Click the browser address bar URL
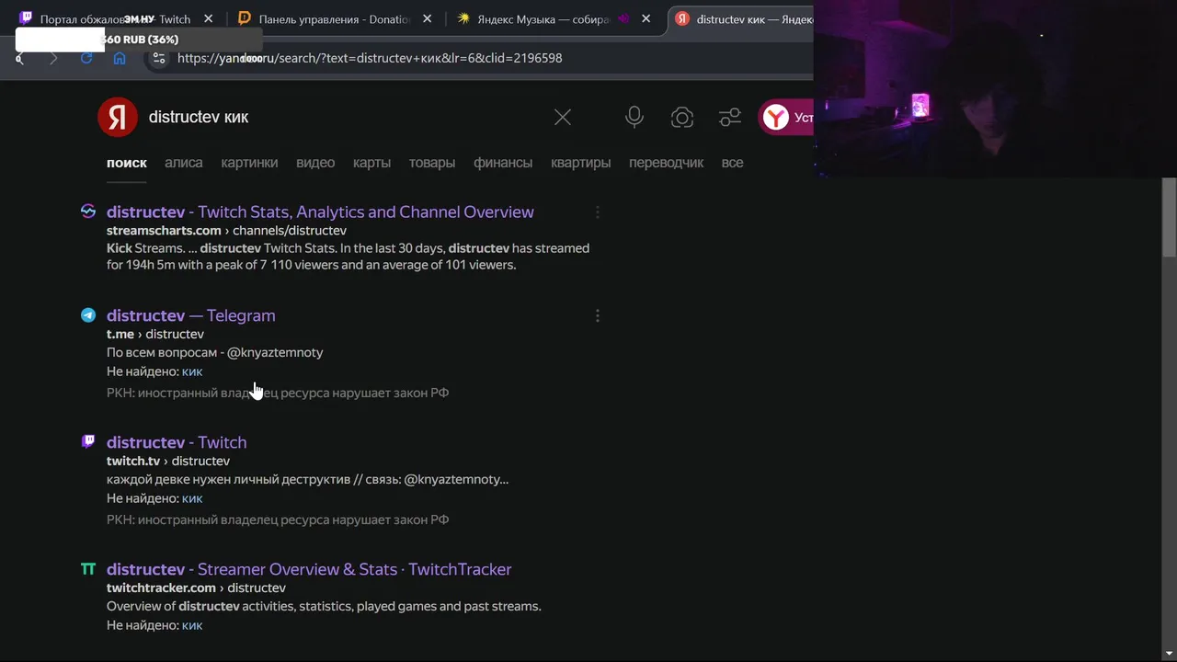The height and width of the screenshot is (662, 1177). [x=370, y=58]
